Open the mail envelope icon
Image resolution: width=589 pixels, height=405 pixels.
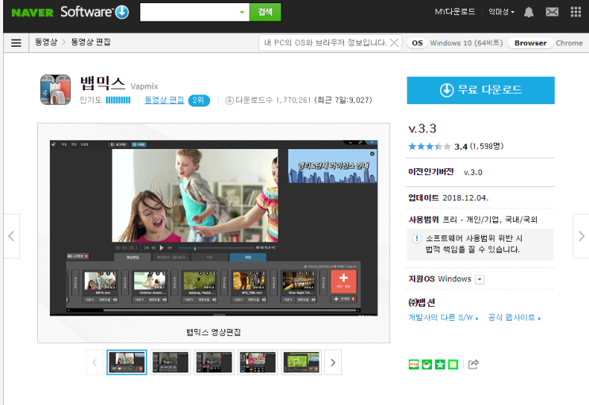pos(552,12)
